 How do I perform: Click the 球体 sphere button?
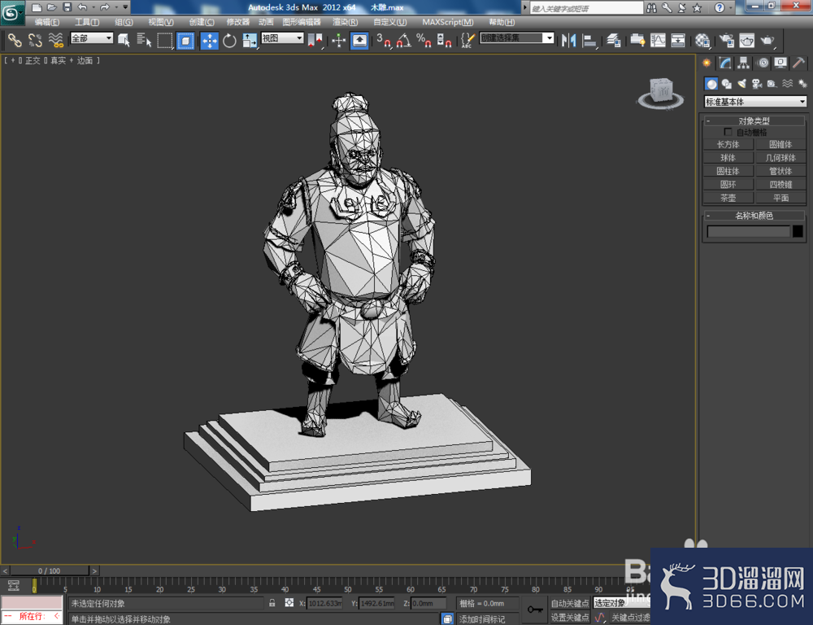click(x=728, y=158)
